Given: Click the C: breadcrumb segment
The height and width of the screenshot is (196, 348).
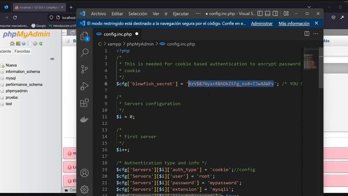Looking at the screenshot, I should (100, 44).
